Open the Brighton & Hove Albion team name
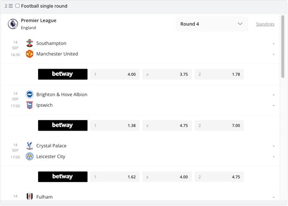 (x=62, y=95)
